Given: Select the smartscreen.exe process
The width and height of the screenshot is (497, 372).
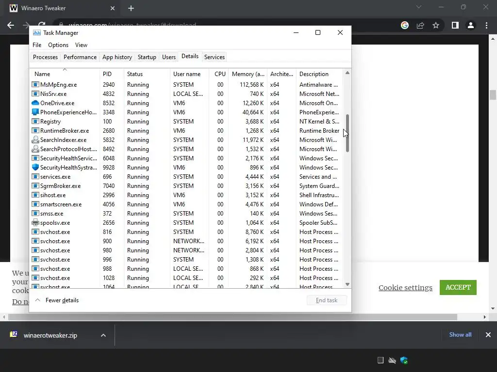Looking at the screenshot, I should (187, 204).
